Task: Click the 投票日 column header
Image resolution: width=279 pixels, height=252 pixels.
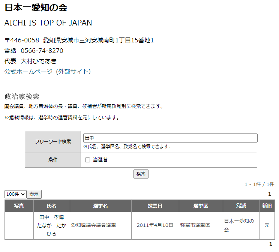Action: click(155, 206)
